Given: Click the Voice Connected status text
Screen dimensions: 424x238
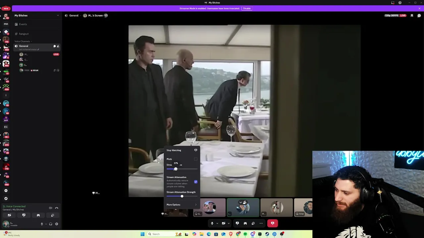Looking at the screenshot, I should click(x=16, y=206).
